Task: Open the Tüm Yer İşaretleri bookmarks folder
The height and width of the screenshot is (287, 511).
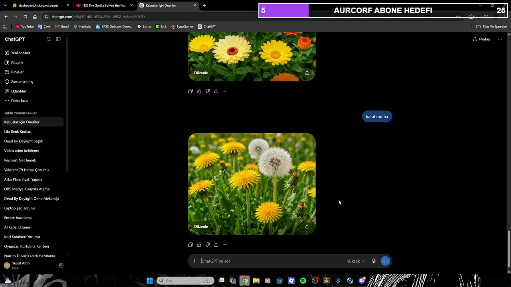Action: [x=492, y=27]
